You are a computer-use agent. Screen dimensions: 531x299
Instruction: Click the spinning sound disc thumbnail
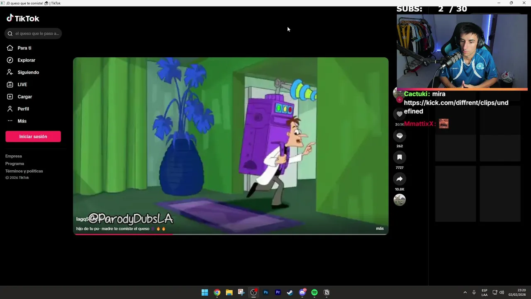click(x=399, y=200)
